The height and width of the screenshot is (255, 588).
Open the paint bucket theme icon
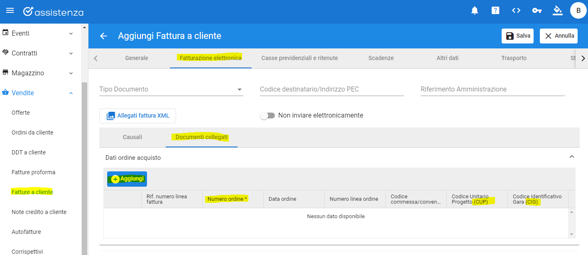pos(557,10)
